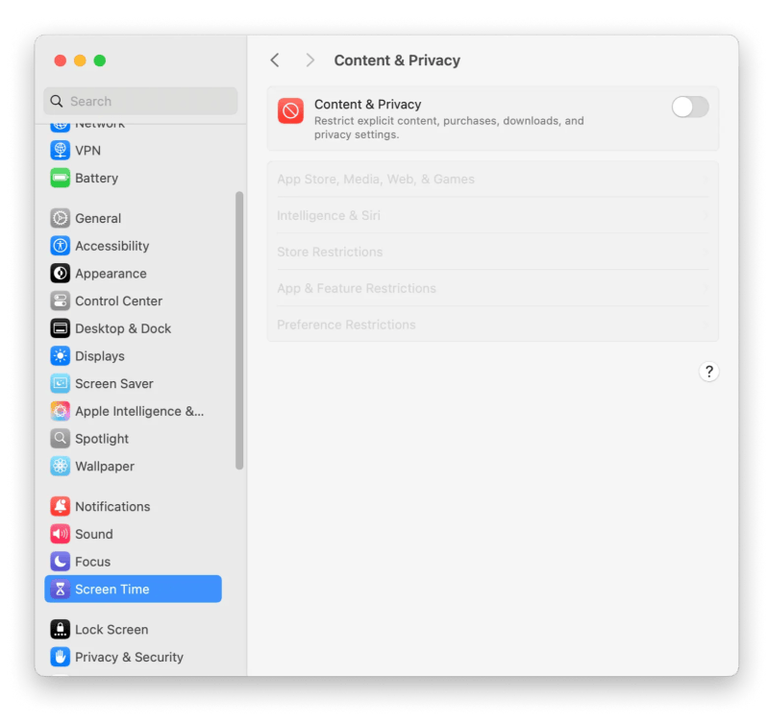
Task: Click the Notifications bell icon
Action: coord(60,506)
